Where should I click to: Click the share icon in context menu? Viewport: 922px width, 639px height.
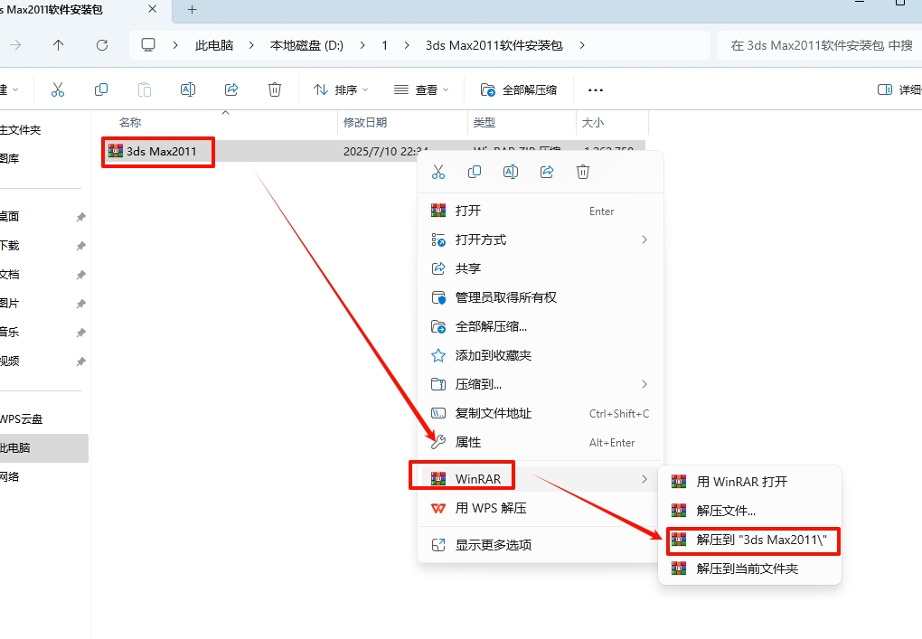(547, 172)
